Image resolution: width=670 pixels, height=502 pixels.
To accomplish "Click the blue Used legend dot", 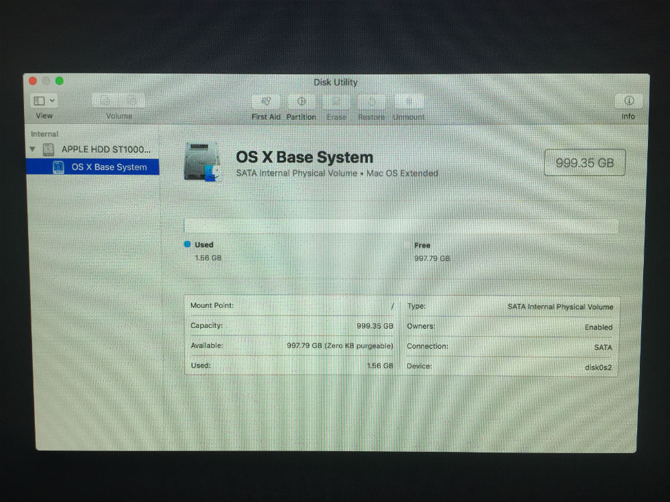I will coord(187,244).
